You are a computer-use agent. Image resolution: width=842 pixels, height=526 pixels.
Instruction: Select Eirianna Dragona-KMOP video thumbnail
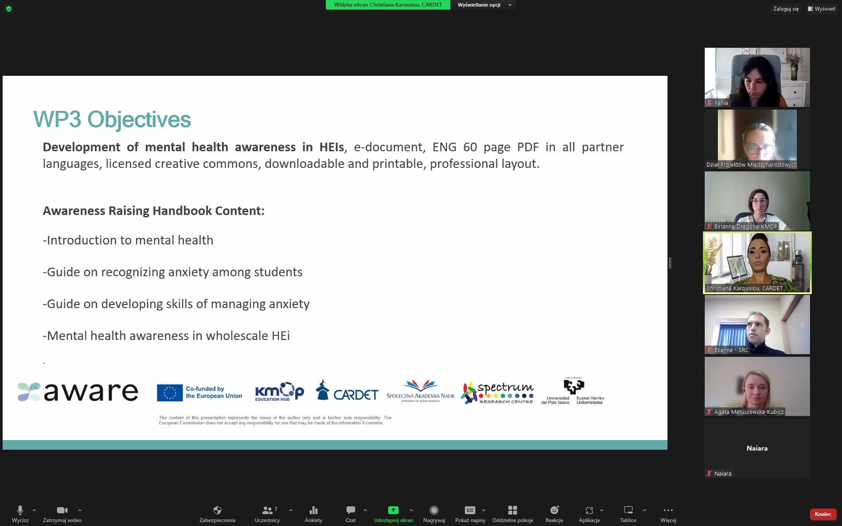757,201
